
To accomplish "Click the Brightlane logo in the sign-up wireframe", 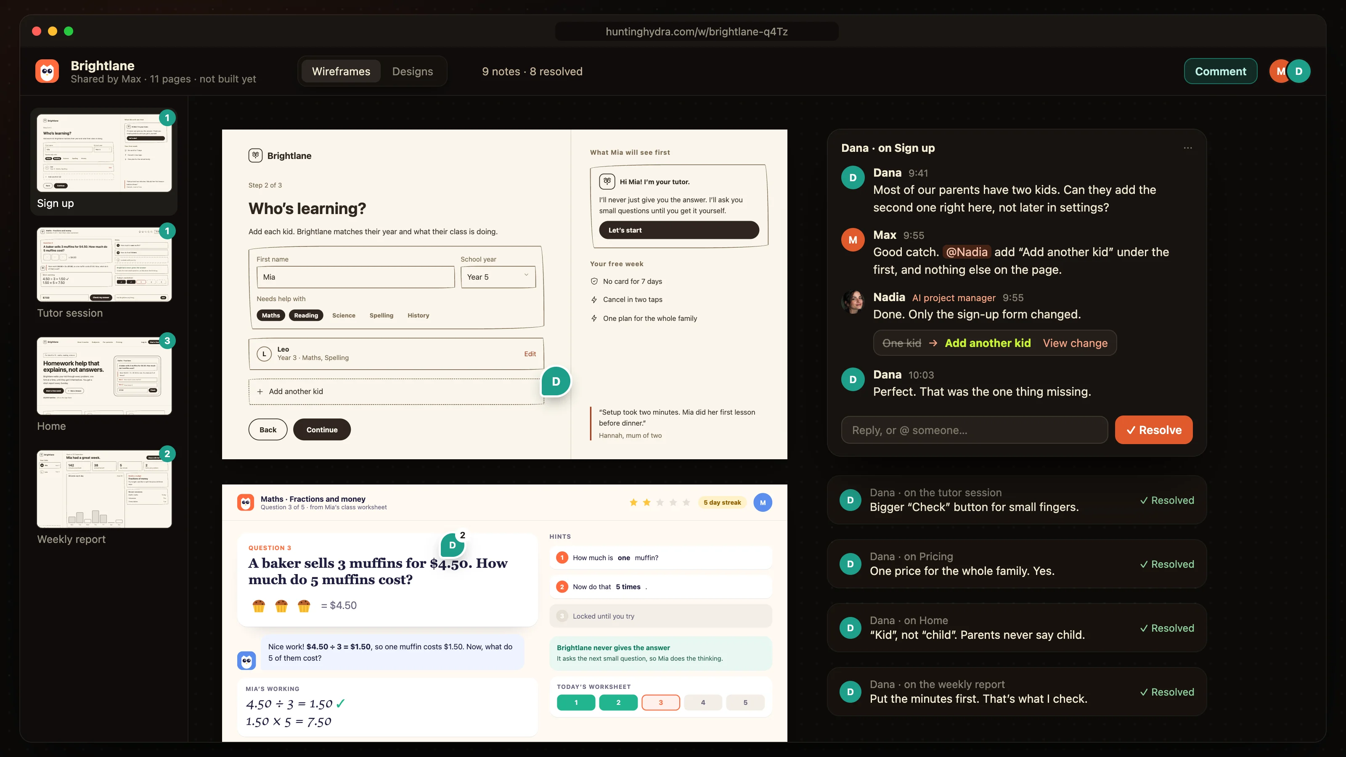I will [255, 156].
